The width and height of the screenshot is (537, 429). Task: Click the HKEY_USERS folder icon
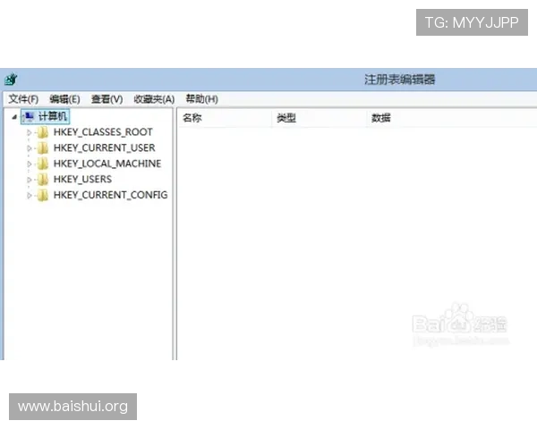click(x=43, y=180)
